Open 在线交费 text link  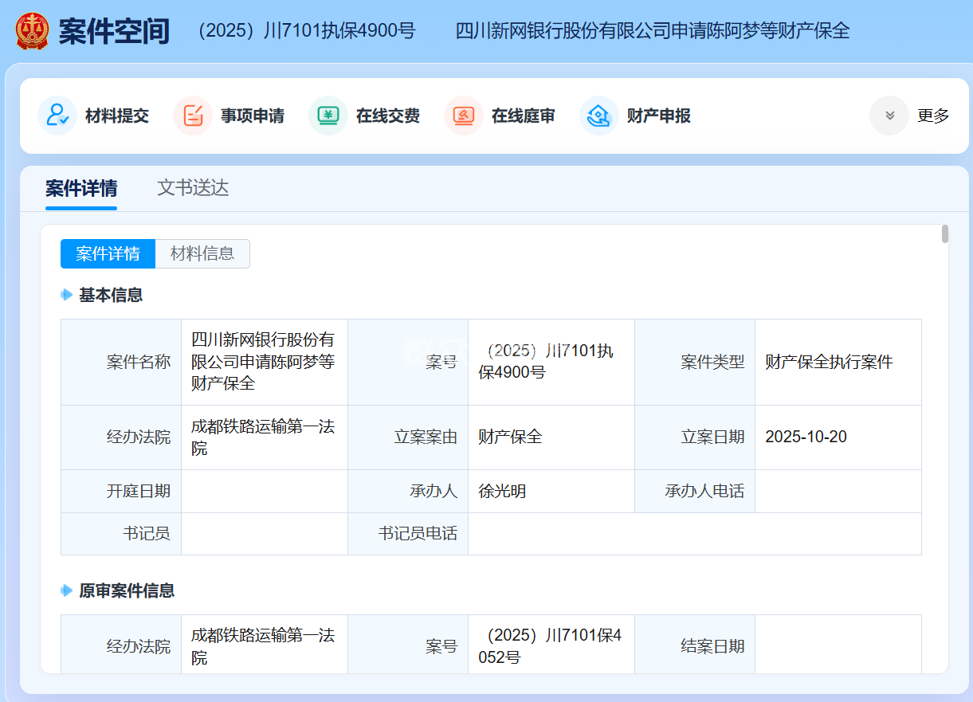pyautogui.click(x=388, y=116)
